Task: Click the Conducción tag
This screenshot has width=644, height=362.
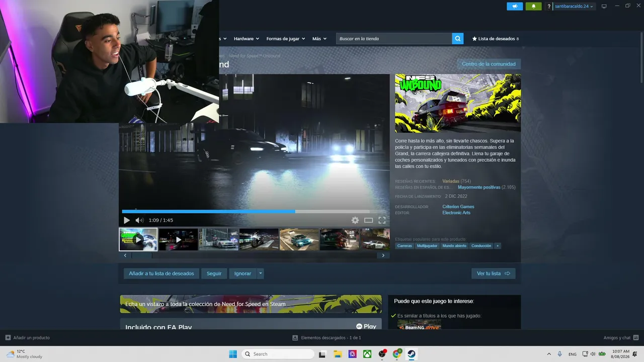Action: (481, 246)
